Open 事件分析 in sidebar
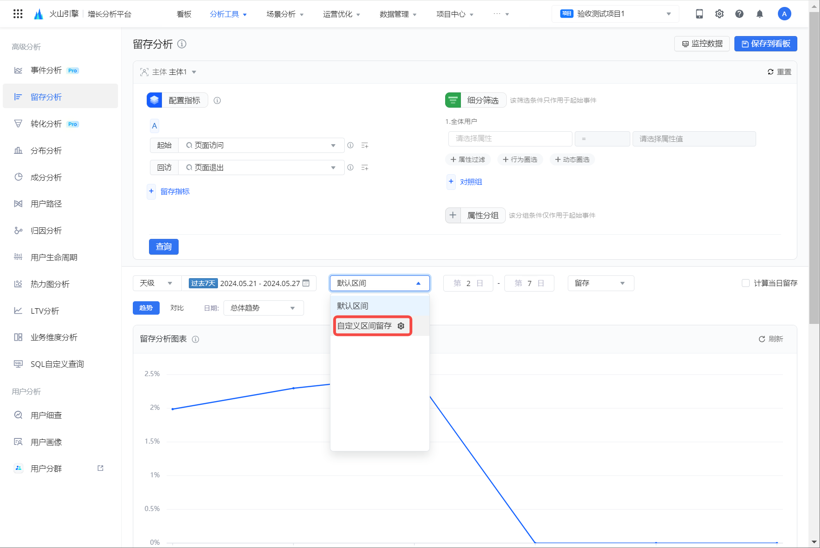 (61, 70)
